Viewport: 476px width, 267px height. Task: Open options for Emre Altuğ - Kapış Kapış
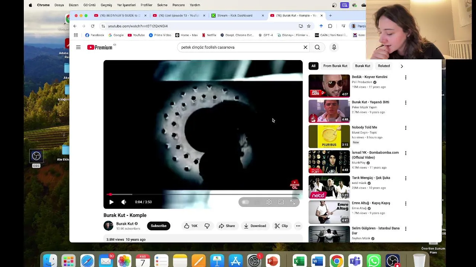pos(406,204)
